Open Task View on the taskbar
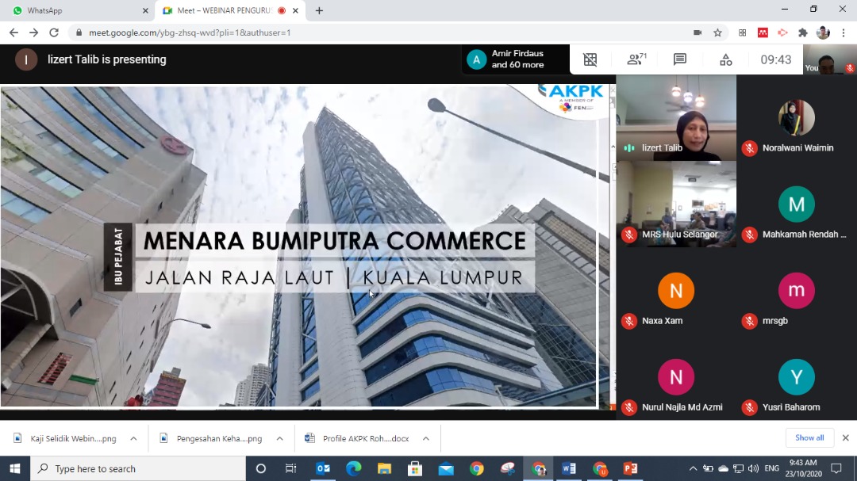The image size is (857, 481). [x=290, y=468]
